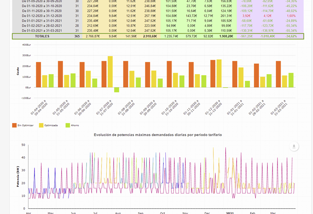Click total 141,96€ cell
Image resolution: width=313 pixels, height=214 pixels.
point(131,36)
